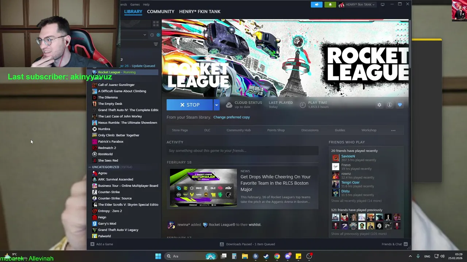Switch Steam to Big Picture mode icon
Image resolution: width=467 pixels, height=262 pixels.
click(382, 4)
